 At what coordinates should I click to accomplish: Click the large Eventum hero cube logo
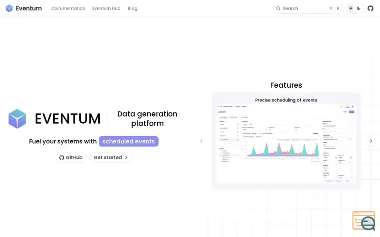[x=17, y=118]
